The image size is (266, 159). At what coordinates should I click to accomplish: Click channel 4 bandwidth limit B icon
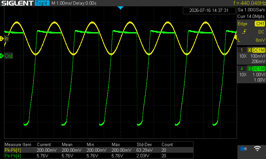tap(249, 69)
